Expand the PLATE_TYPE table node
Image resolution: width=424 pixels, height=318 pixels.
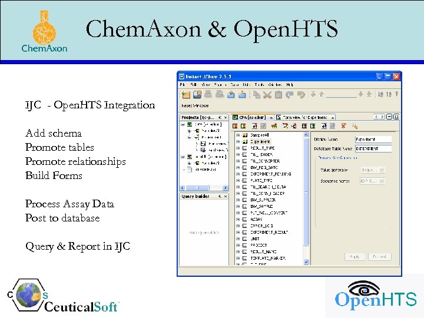coord(238,180)
